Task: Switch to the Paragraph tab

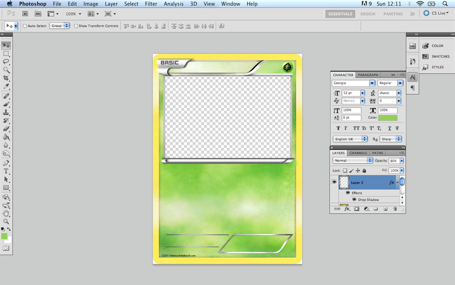Action: pos(368,74)
